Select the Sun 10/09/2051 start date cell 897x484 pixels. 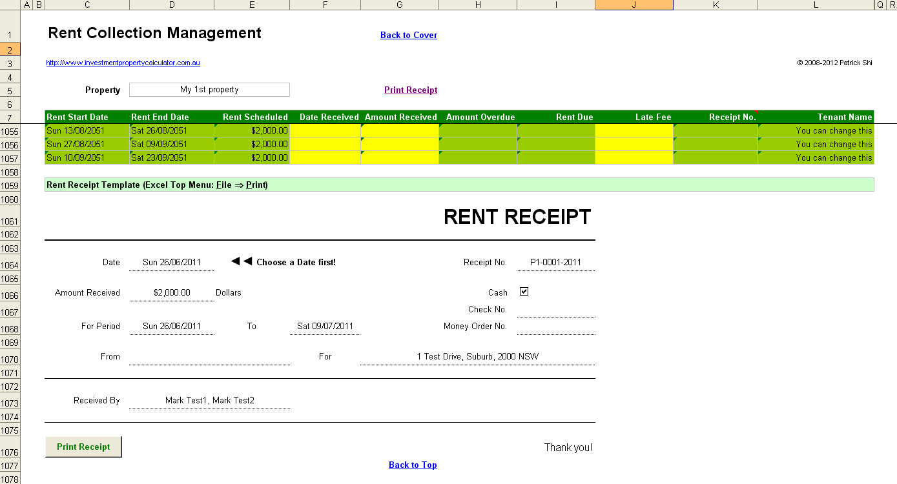pos(87,158)
